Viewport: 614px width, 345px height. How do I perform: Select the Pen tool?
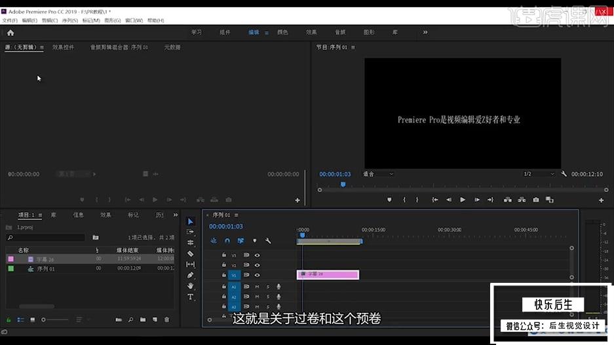[x=190, y=275]
